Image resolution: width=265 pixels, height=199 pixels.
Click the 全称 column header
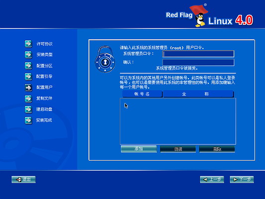pos(198,94)
